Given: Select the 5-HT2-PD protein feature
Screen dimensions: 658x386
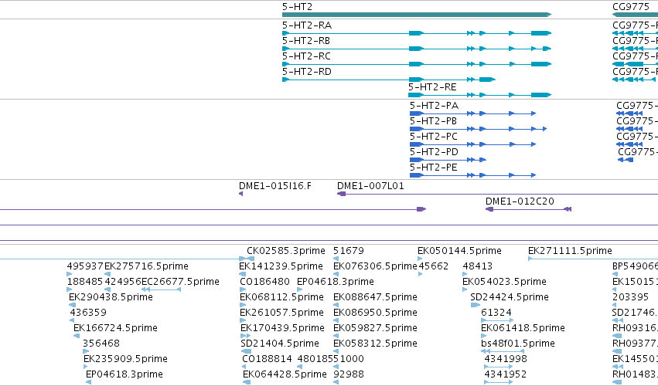Looking at the screenshot, I should (x=448, y=160).
